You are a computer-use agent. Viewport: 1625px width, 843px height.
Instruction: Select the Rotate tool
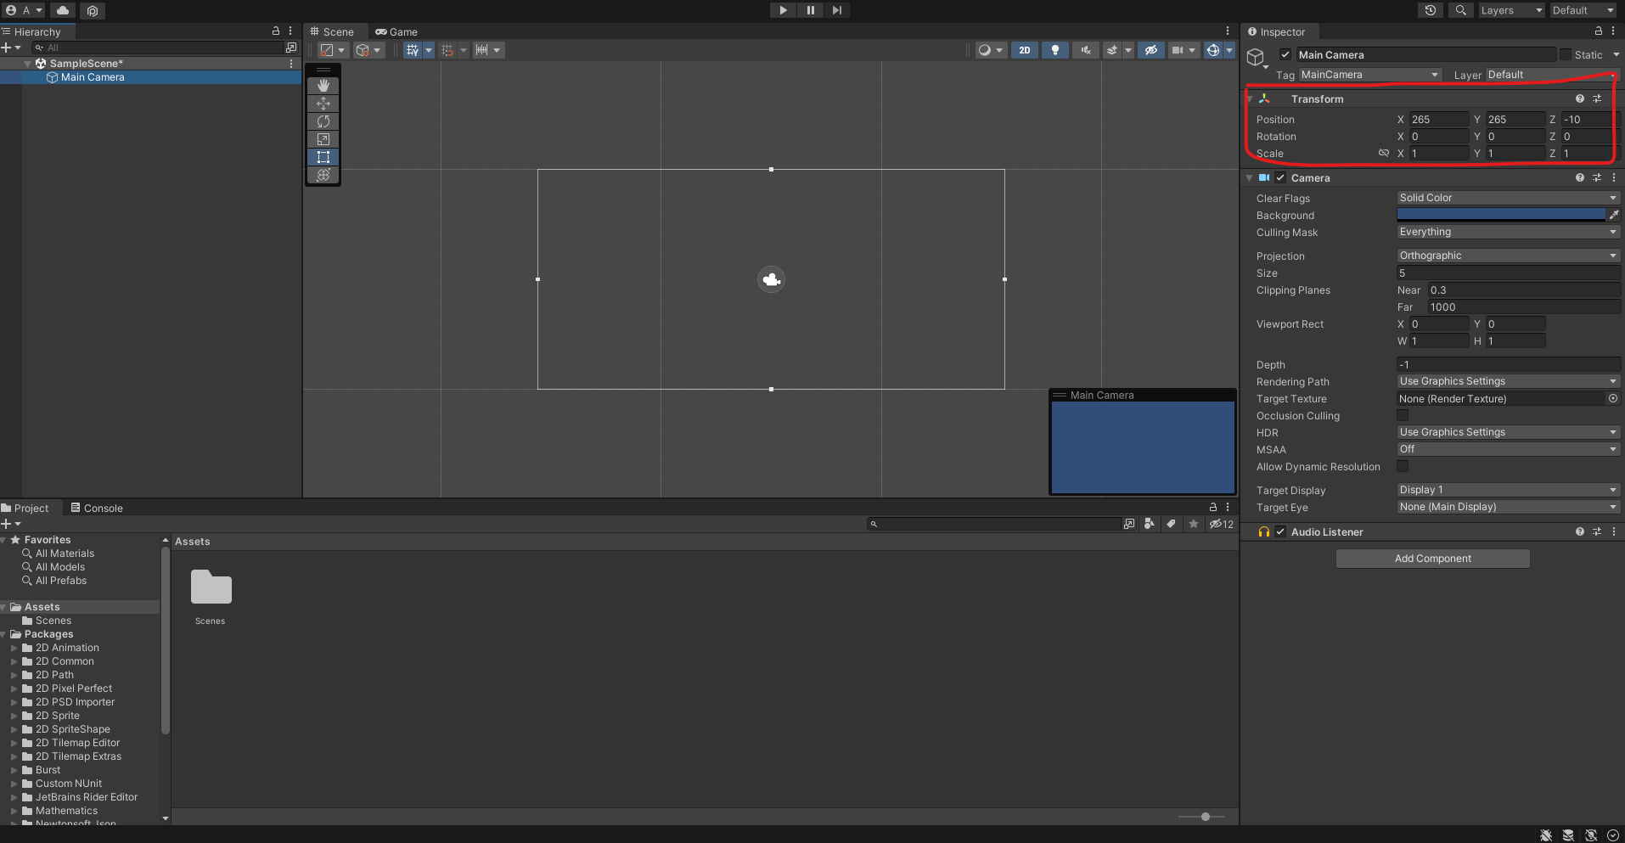click(x=323, y=121)
